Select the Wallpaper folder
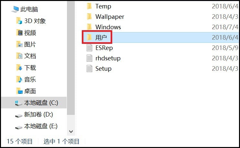The height and width of the screenshot is (148, 240). (x=160, y=17)
